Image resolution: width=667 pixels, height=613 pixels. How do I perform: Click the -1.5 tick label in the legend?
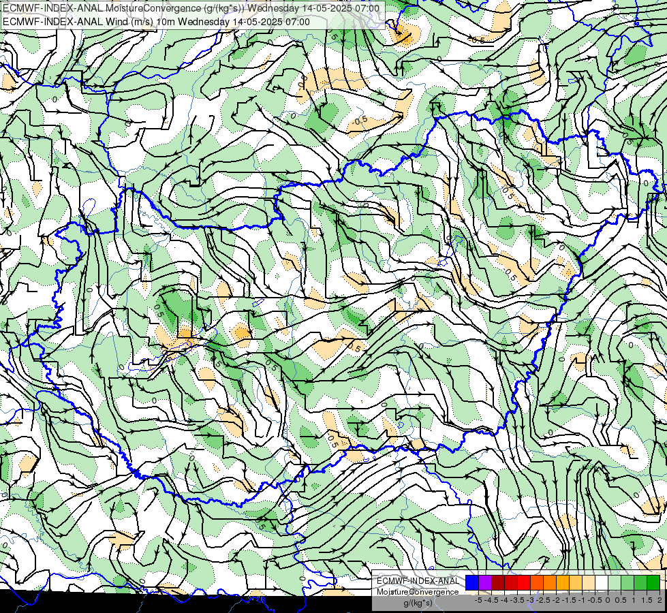tap(569, 600)
